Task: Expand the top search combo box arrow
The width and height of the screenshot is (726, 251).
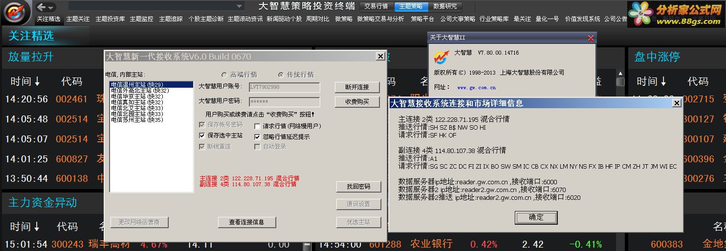Action: [240, 6]
